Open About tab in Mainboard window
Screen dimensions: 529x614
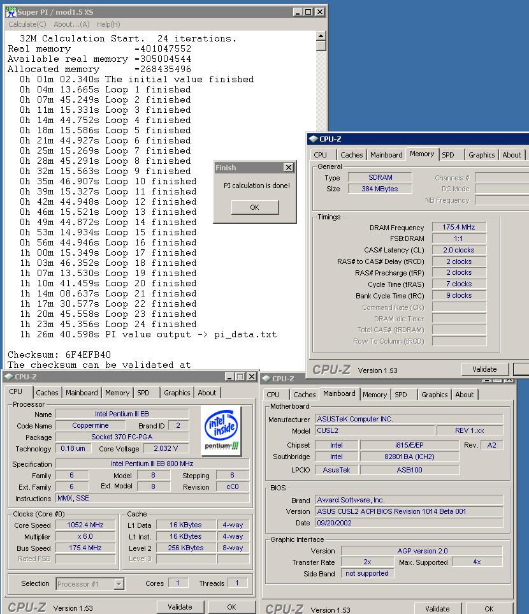pos(465,395)
